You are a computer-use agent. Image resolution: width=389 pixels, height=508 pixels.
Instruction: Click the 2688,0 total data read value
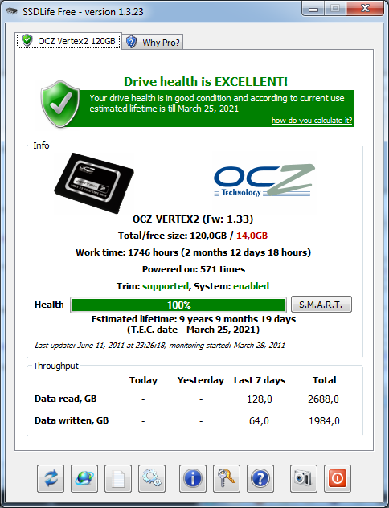[323, 399]
